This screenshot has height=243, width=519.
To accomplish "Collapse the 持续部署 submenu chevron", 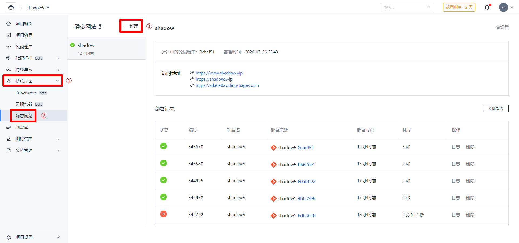I will pos(58,81).
